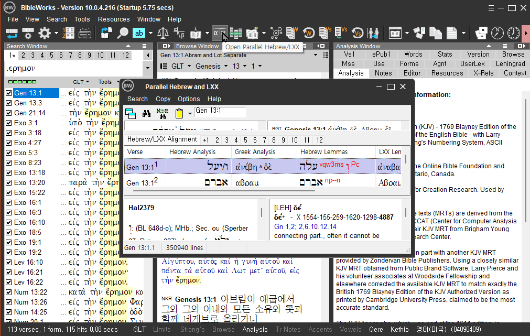Open Options menu in Parallel Hebrew window

click(189, 99)
